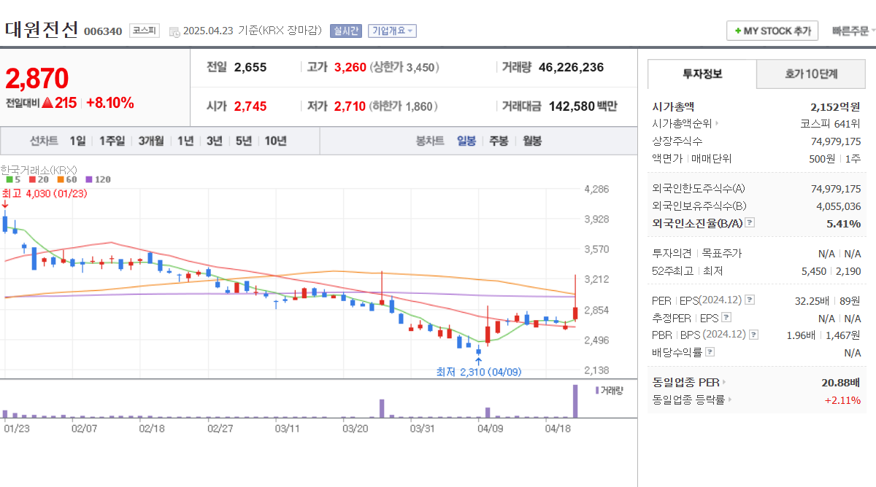Viewport: 876px width, 487px height.
Task: Select the 1주일 line chart period
Action: pos(112,141)
